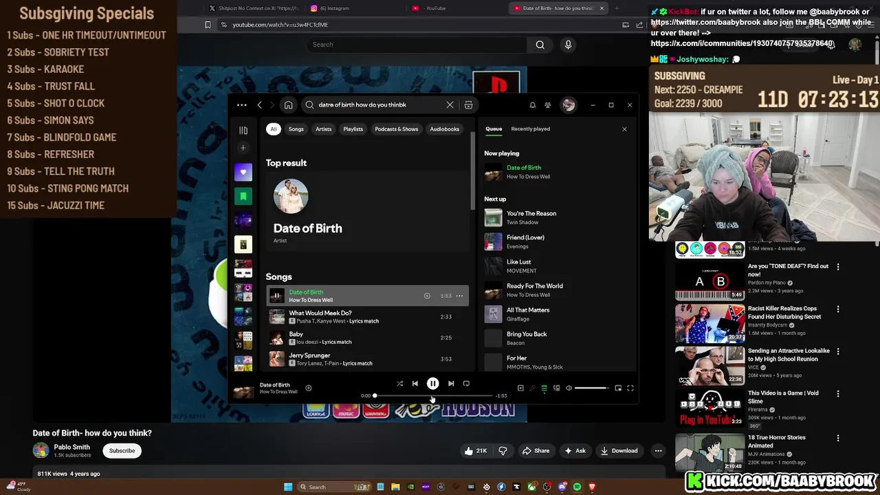
Task: Add Date of Birth song to library
Action: pyautogui.click(x=427, y=296)
